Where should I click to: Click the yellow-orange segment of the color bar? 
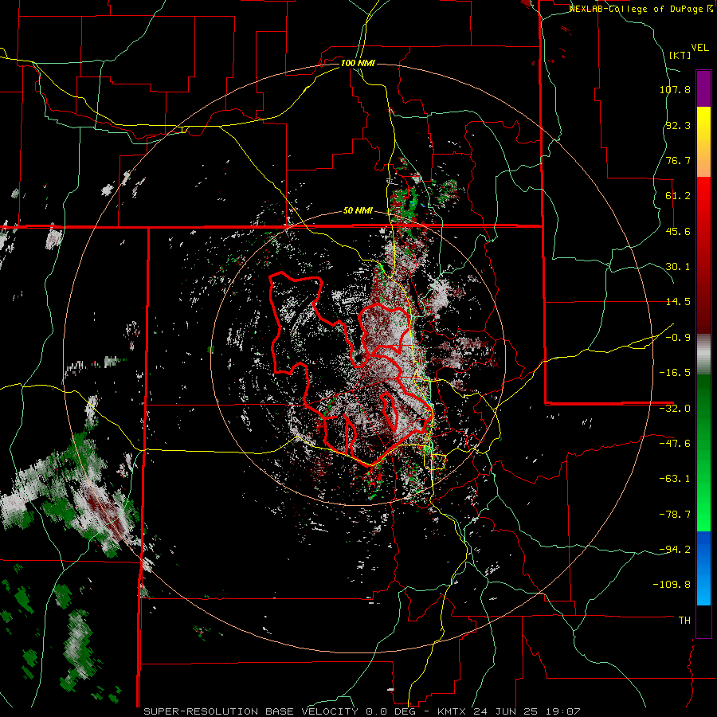[x=703, y=142]
